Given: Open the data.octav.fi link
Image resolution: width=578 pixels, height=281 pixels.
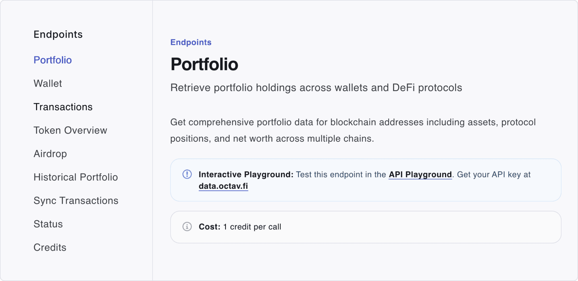Looking at the screenshot, I should [223, 186].
